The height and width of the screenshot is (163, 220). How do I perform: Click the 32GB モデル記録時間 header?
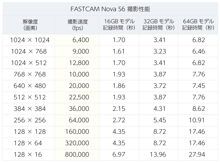159,25
